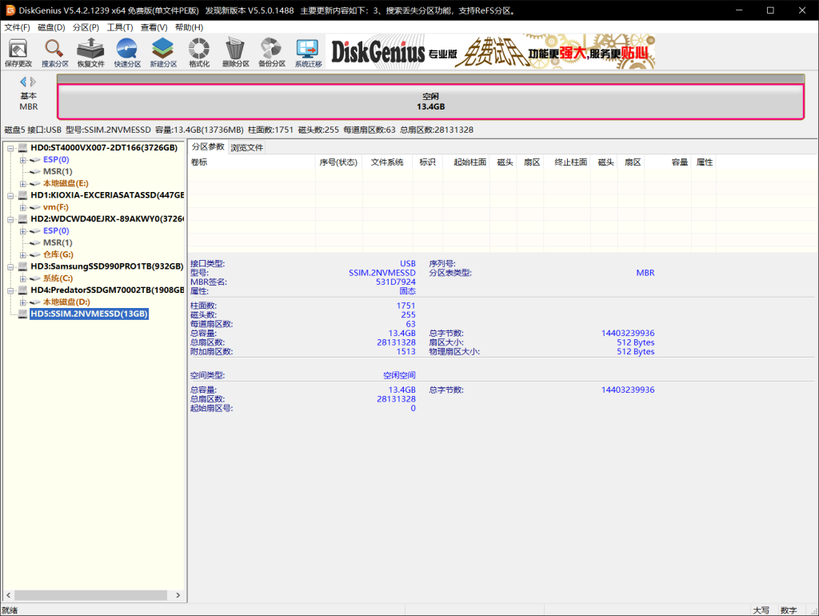The image size is (819, 616).
Task: Go to previous disk with left arrow
Action: (x=23, y=82)
